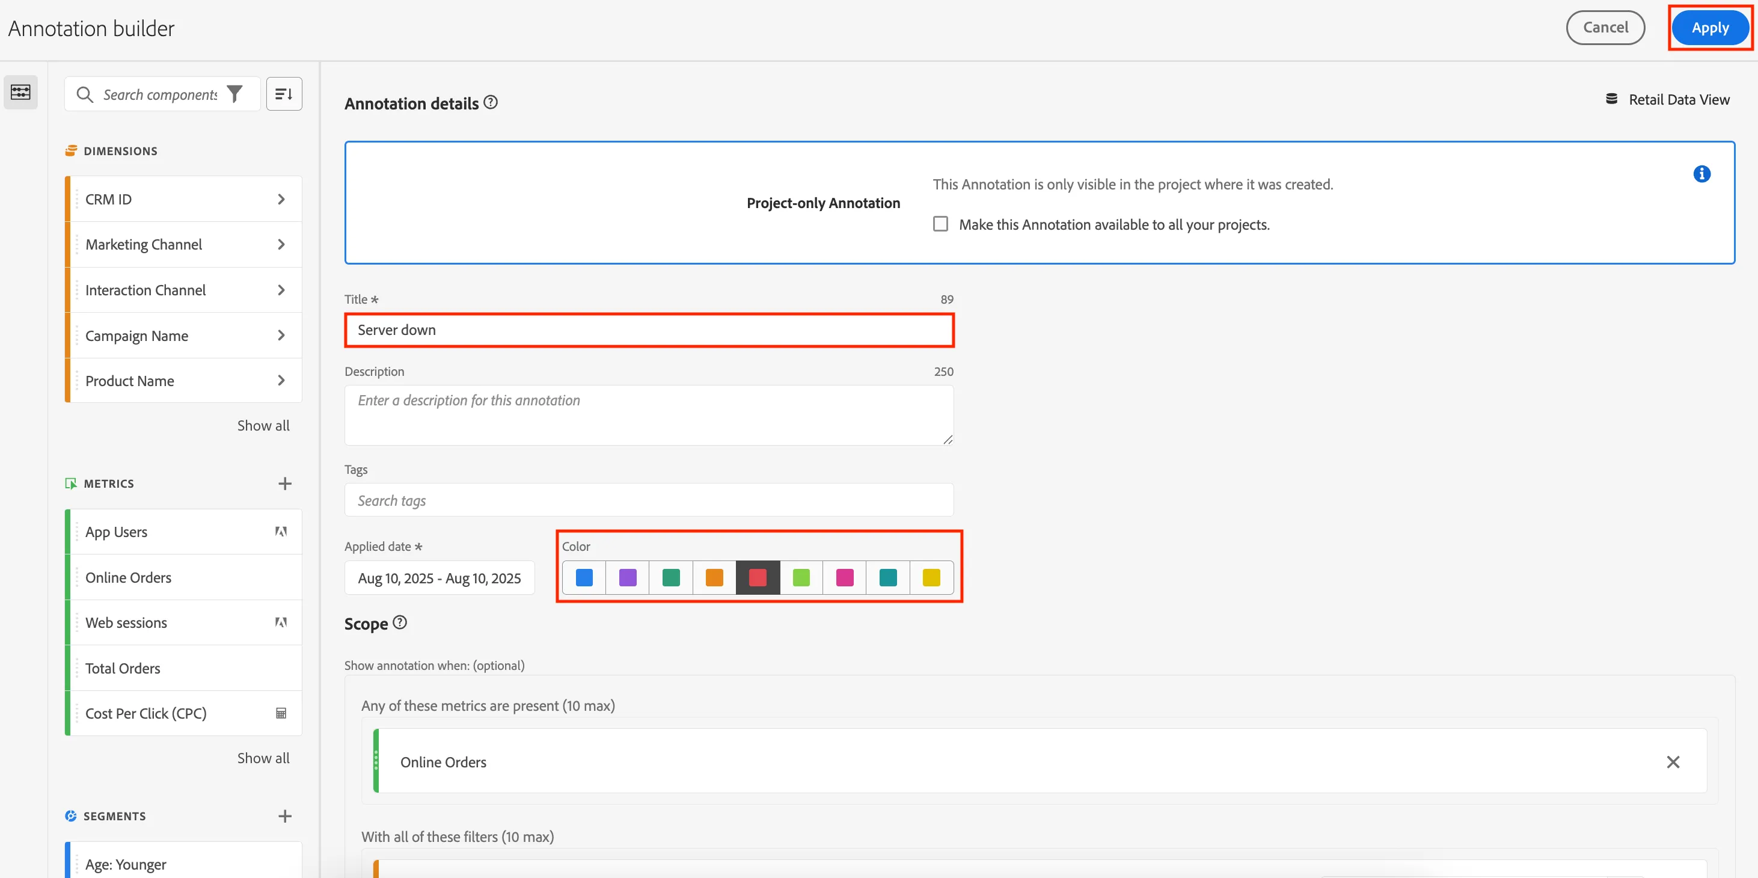
Task: Choose the blue annotation color
Action: 584,577
